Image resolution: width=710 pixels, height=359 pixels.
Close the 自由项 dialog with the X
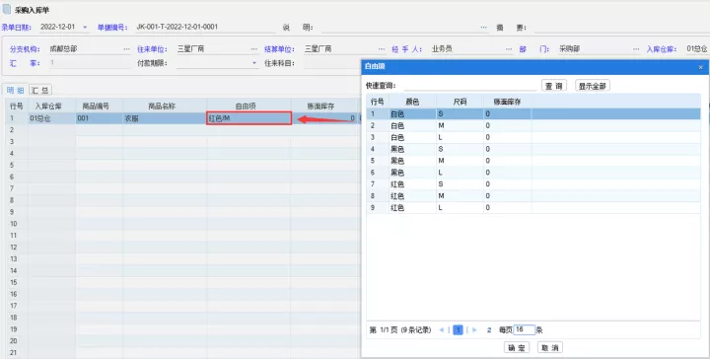[x=700, y=67]
